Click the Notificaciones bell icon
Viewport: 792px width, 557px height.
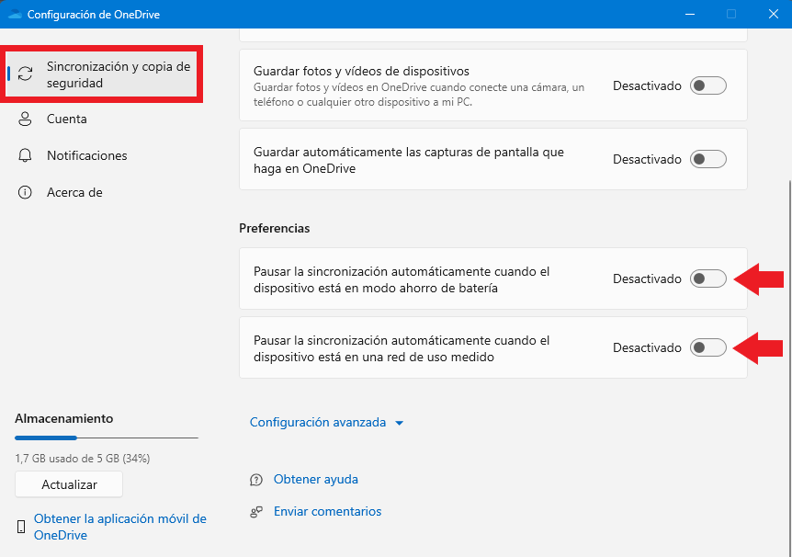[x=25, y=155]
